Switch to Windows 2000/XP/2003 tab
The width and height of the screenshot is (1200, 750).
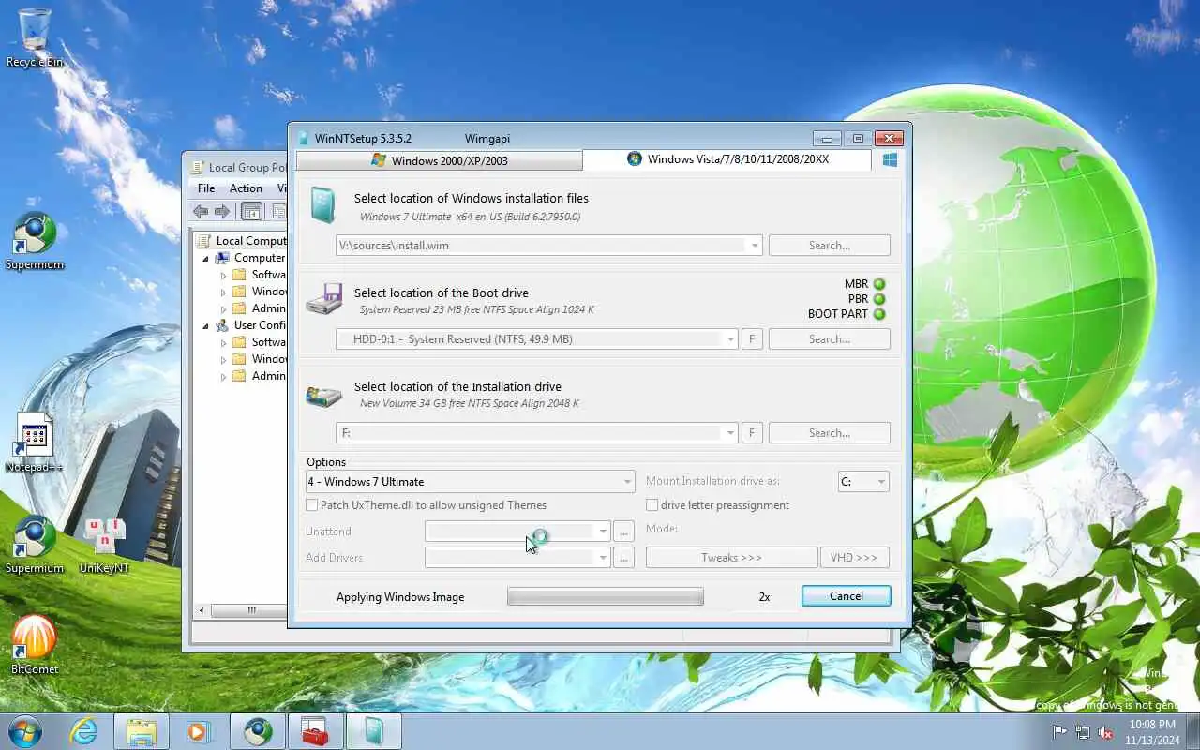coord(440,160)
